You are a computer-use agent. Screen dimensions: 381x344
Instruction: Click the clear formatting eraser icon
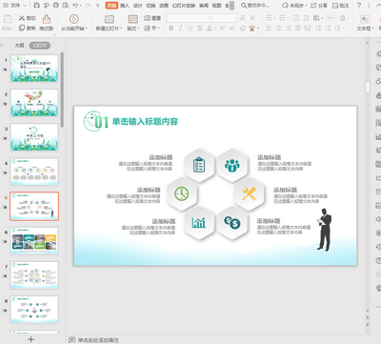243,29
